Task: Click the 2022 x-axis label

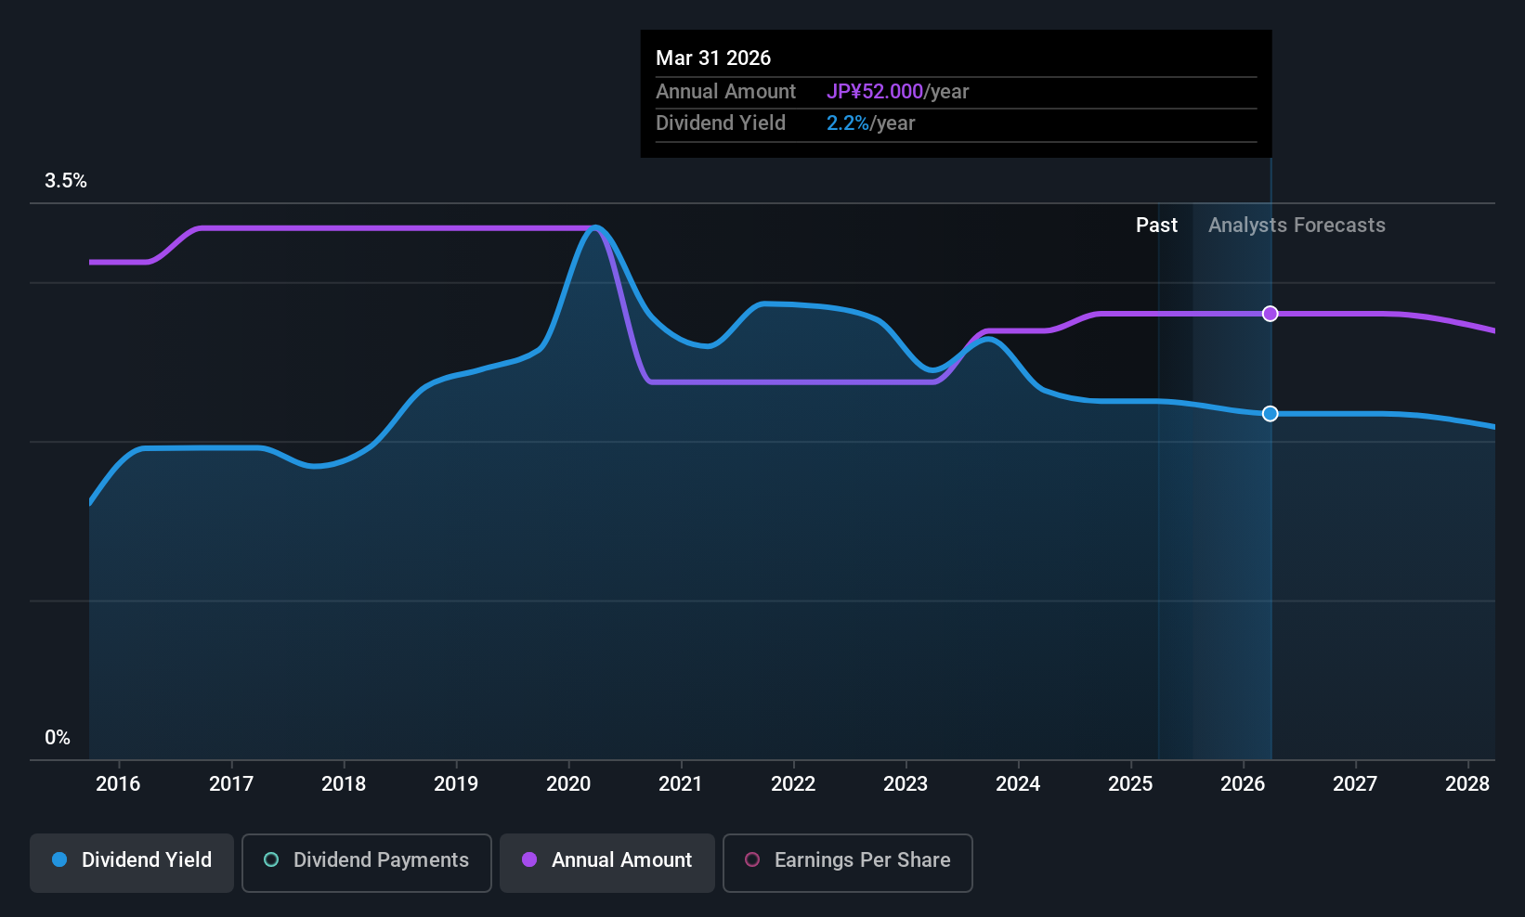Action: pyautogui.click(x=793, y=784)
